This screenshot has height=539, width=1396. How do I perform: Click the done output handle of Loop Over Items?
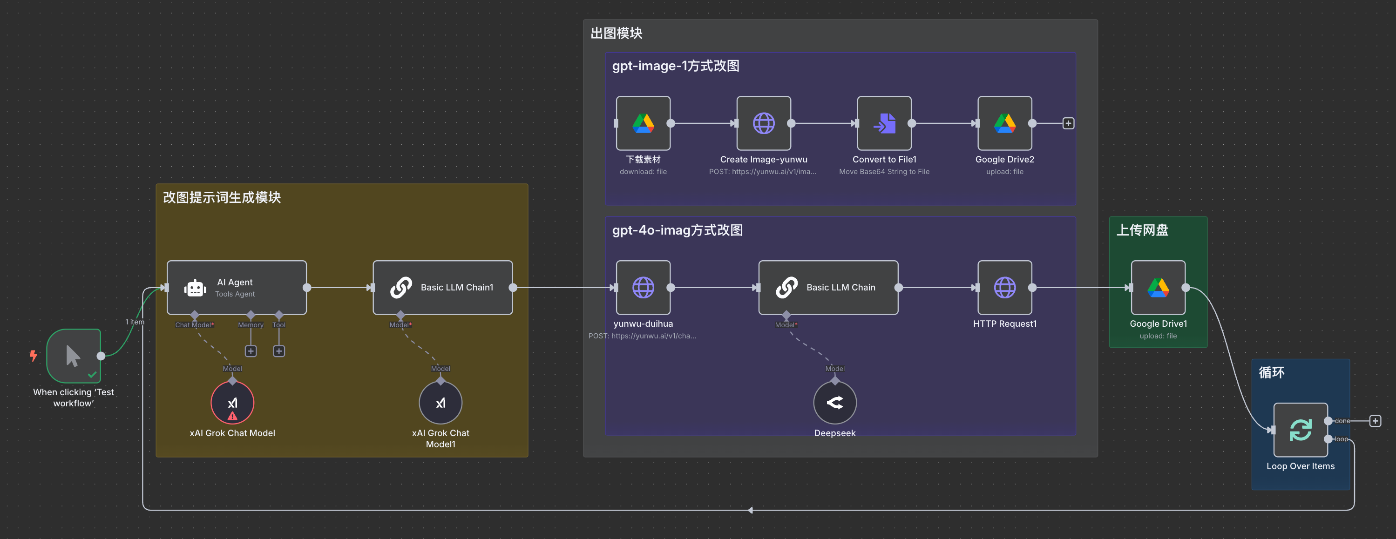[1328, 421]
